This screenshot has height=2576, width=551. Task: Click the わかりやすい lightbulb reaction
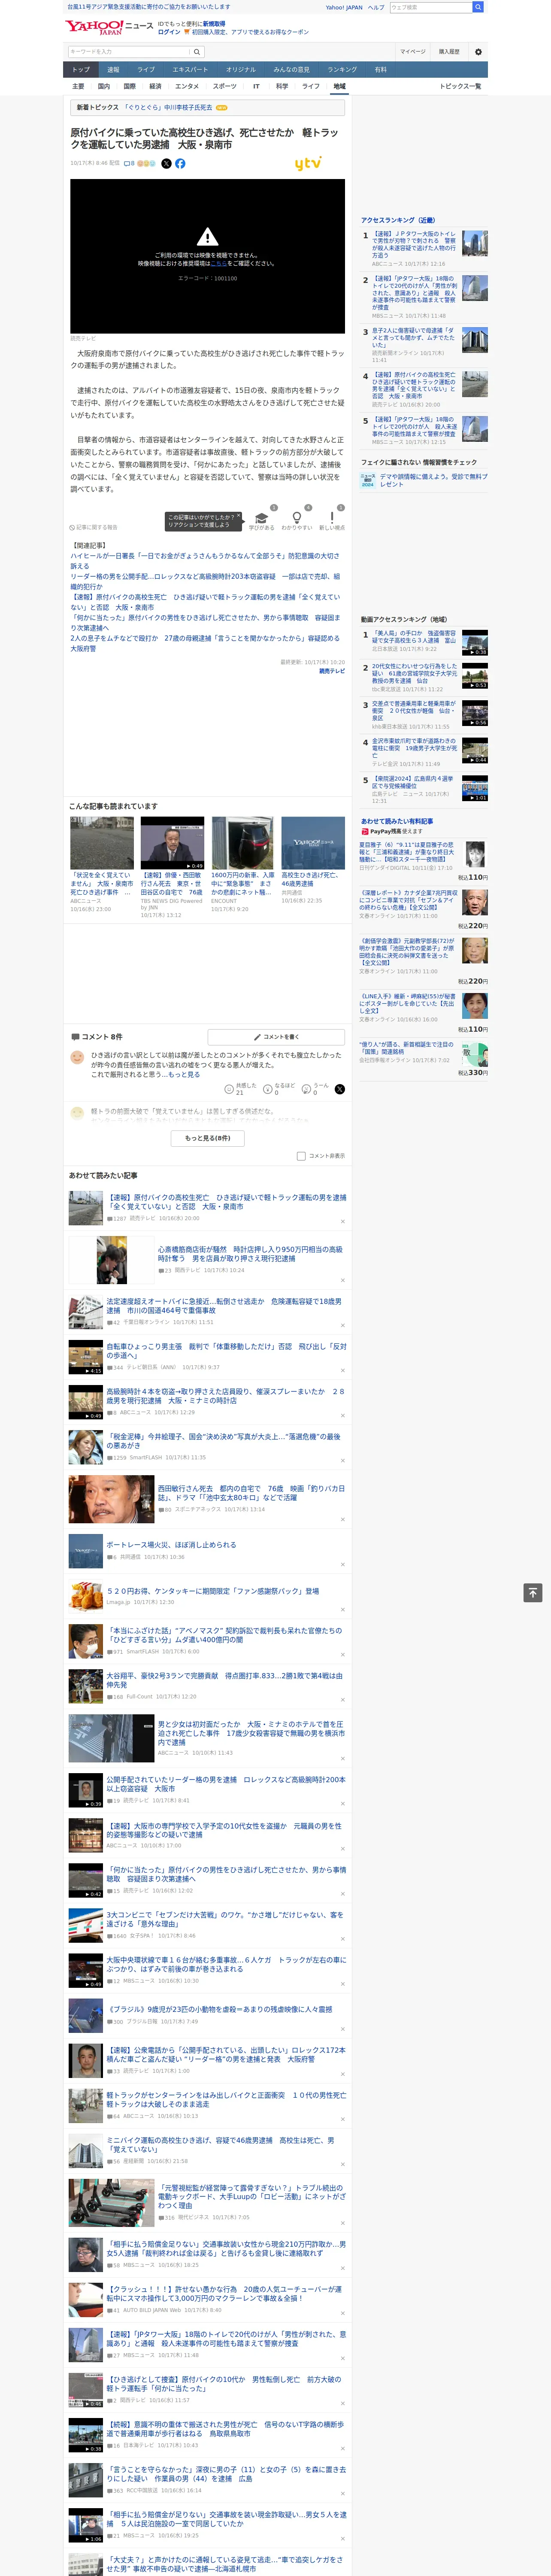296,518
